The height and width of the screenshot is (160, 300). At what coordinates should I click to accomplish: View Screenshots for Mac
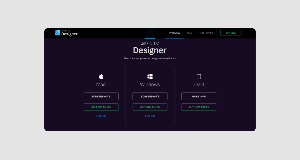[101, 96]
